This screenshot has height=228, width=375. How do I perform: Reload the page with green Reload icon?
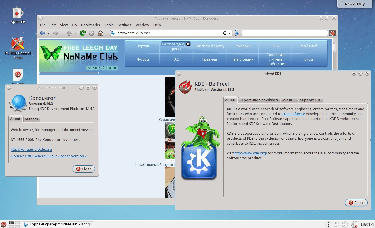point(83,33)
